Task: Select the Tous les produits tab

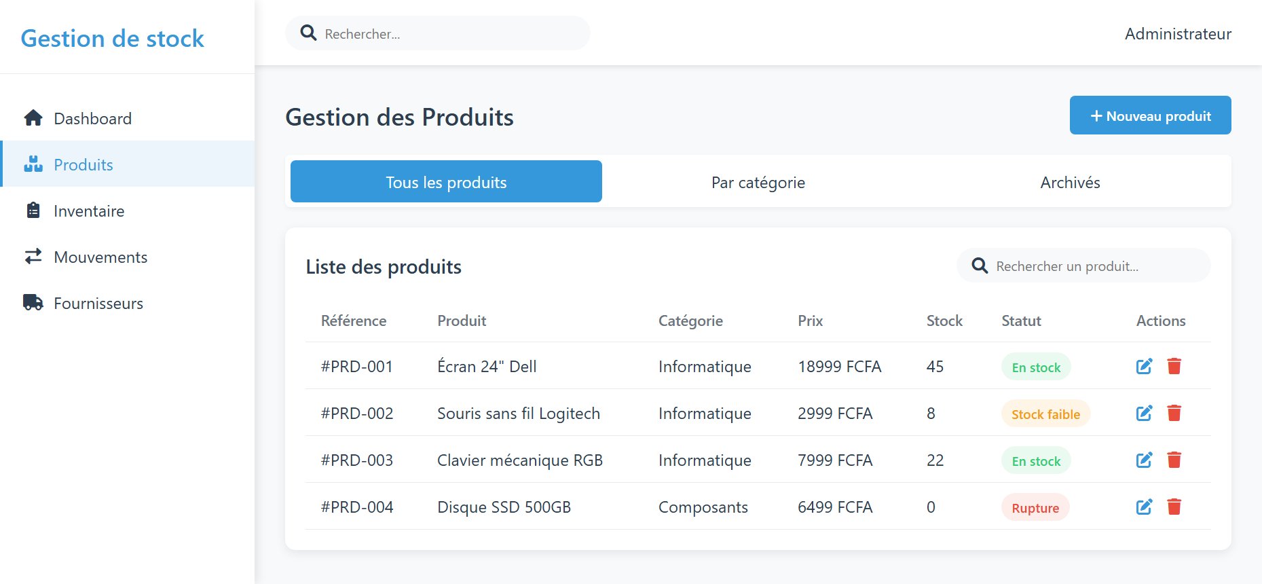Action: (446, 182)
